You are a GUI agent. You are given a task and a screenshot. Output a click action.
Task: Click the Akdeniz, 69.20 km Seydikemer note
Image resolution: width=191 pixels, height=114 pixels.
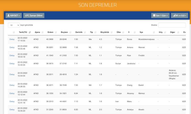(x=174, y=74)
